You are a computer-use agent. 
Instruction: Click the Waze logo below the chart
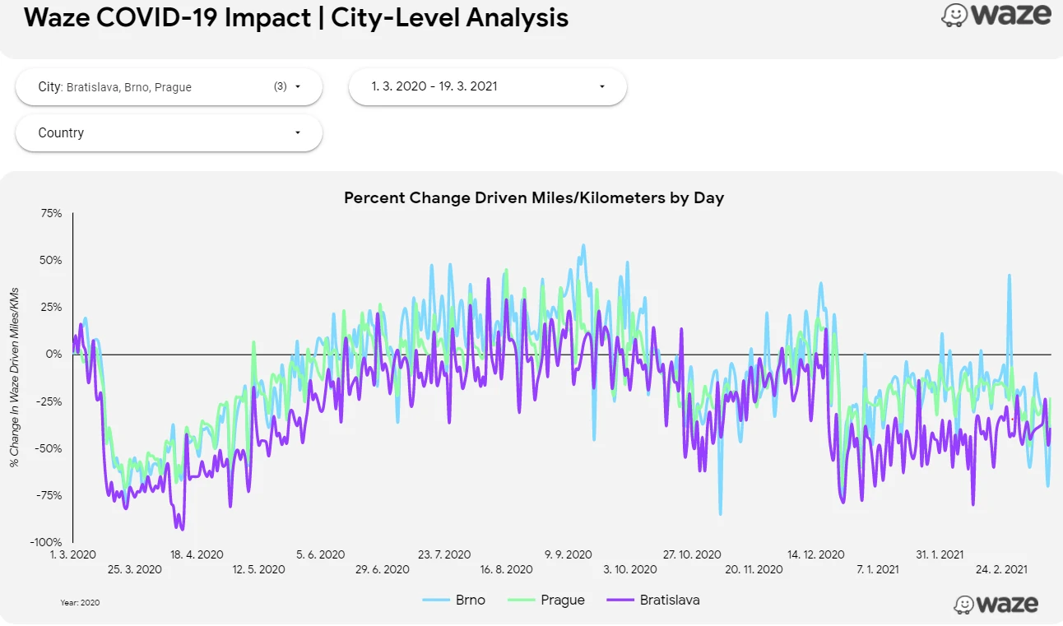click(996, 603)
